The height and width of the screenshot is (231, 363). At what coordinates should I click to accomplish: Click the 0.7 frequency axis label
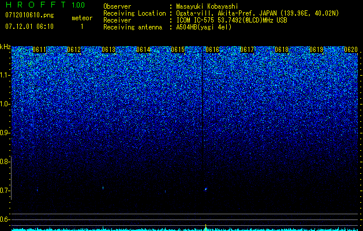[5, 191]
